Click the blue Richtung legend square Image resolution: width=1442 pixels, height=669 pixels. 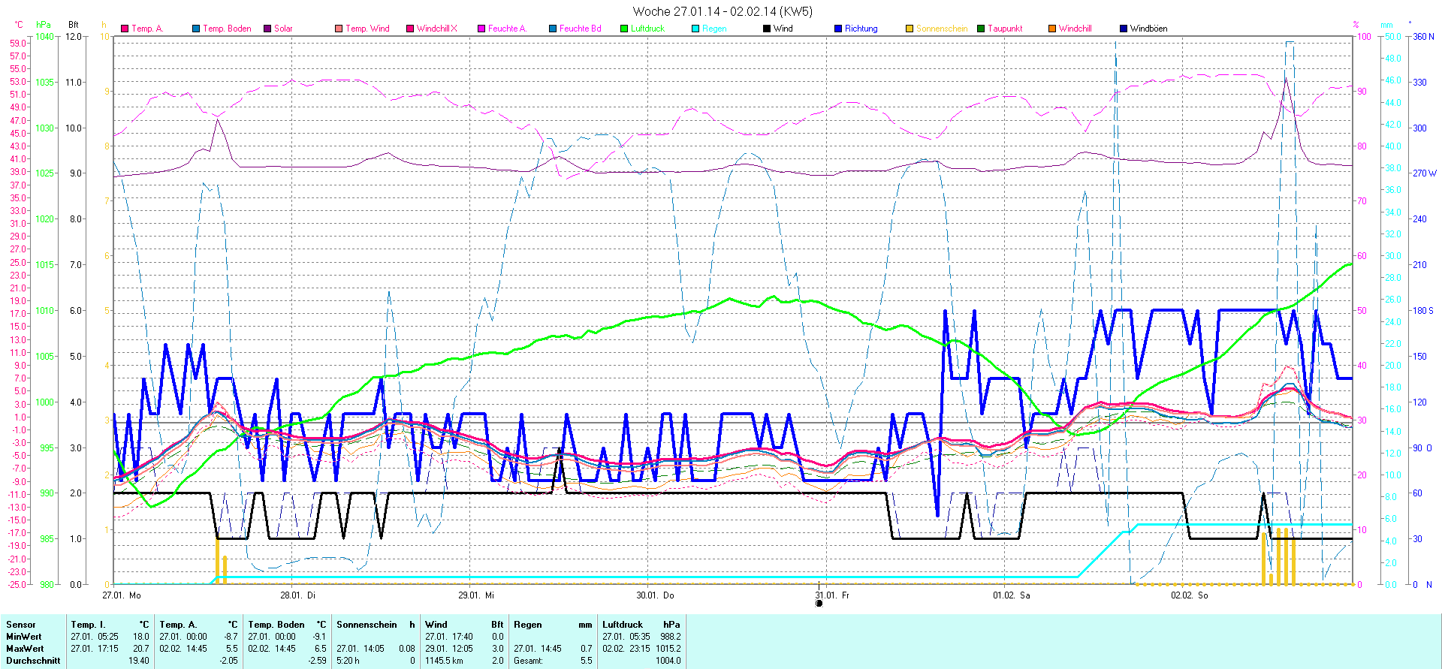[x=838, y=29]
